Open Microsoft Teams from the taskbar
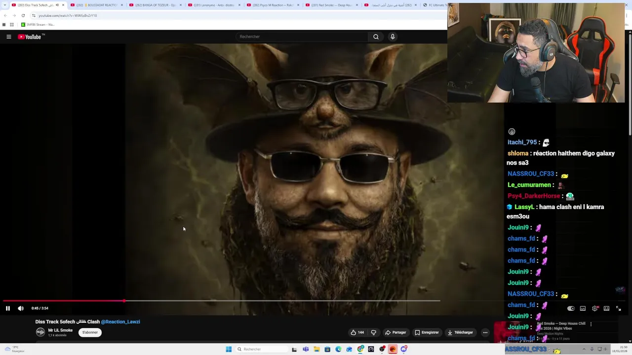The width and height of the screenshot is (632, 355). tap(306, 349)
